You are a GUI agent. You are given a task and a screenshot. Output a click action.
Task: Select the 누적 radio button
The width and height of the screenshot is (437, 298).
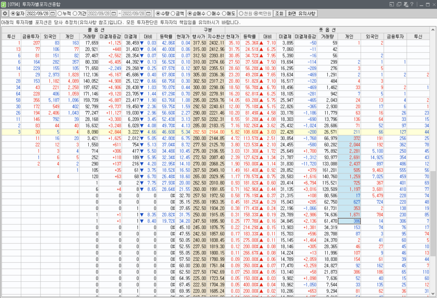(x=60, y=14)
